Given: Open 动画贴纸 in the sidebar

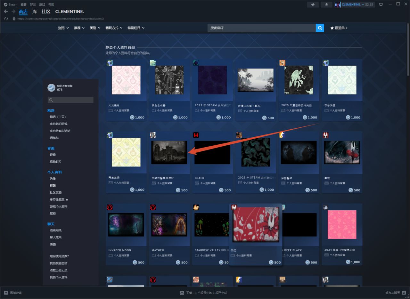Looking at the screenshot, I should [56, 230].
